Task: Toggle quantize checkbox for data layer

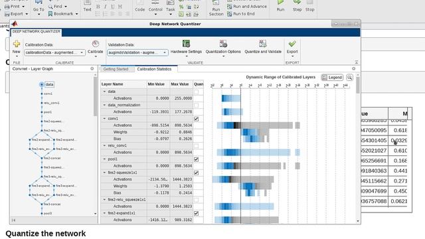Action: coord(197,92)
